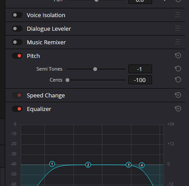The height and width of the screenshot is (186, 189).
Task: Open Music Remixer settings sliders icon
Action: tap(178, 42)
